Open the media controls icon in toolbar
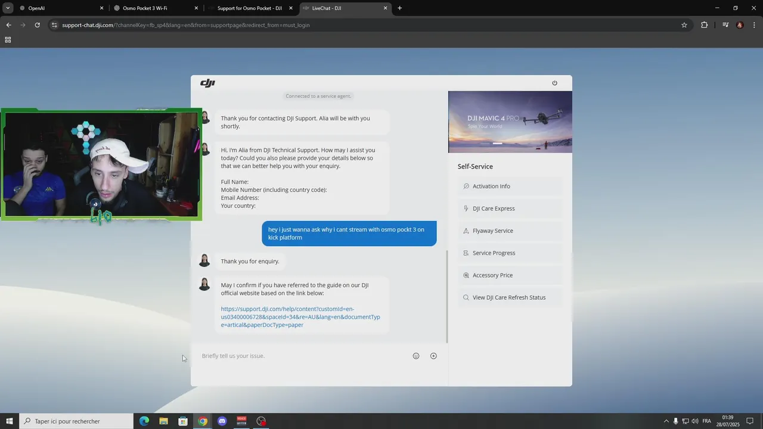This screenshot has width=763, height=429. point(725,25)
